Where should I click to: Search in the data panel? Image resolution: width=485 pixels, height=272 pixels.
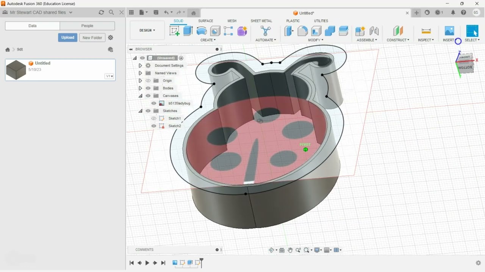point(111,12)
